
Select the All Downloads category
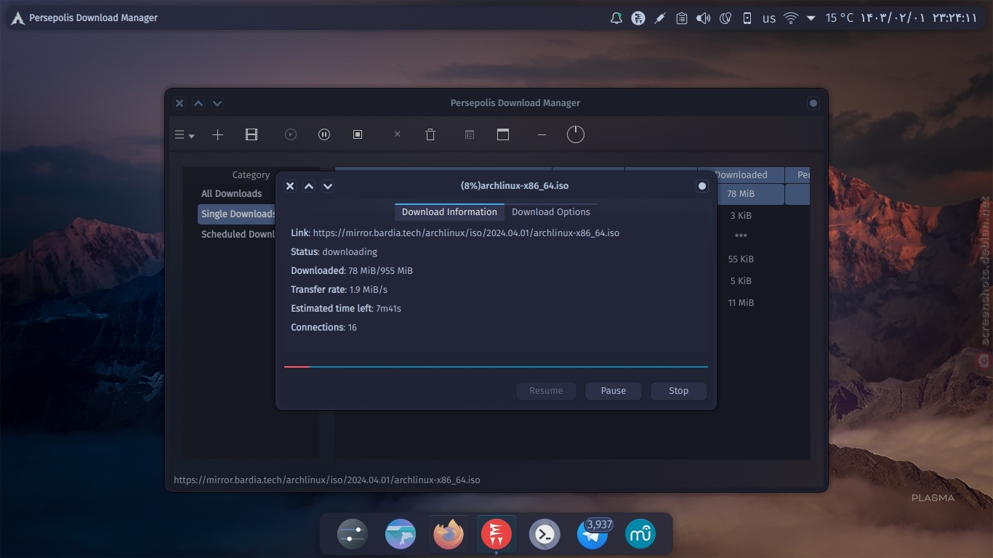coord(231,193)
